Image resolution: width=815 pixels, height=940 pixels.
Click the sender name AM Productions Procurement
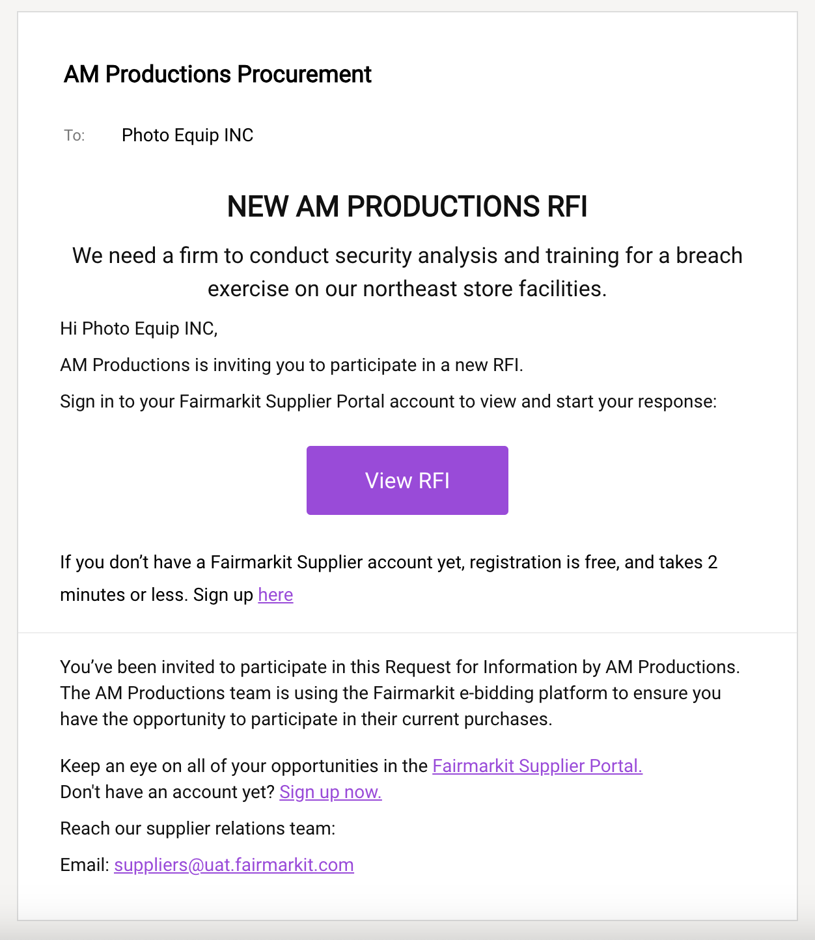[217, 74]
